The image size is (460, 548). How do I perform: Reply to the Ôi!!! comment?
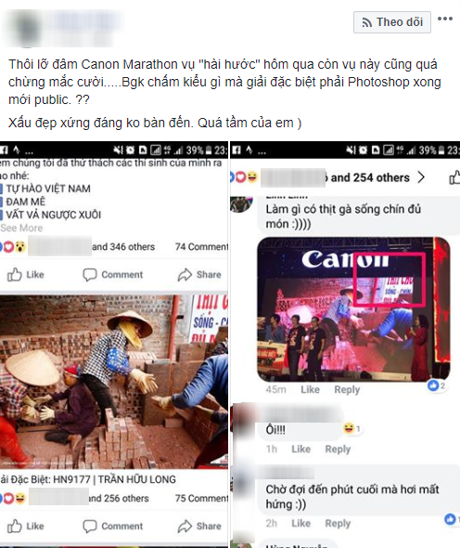pos(338,449)
